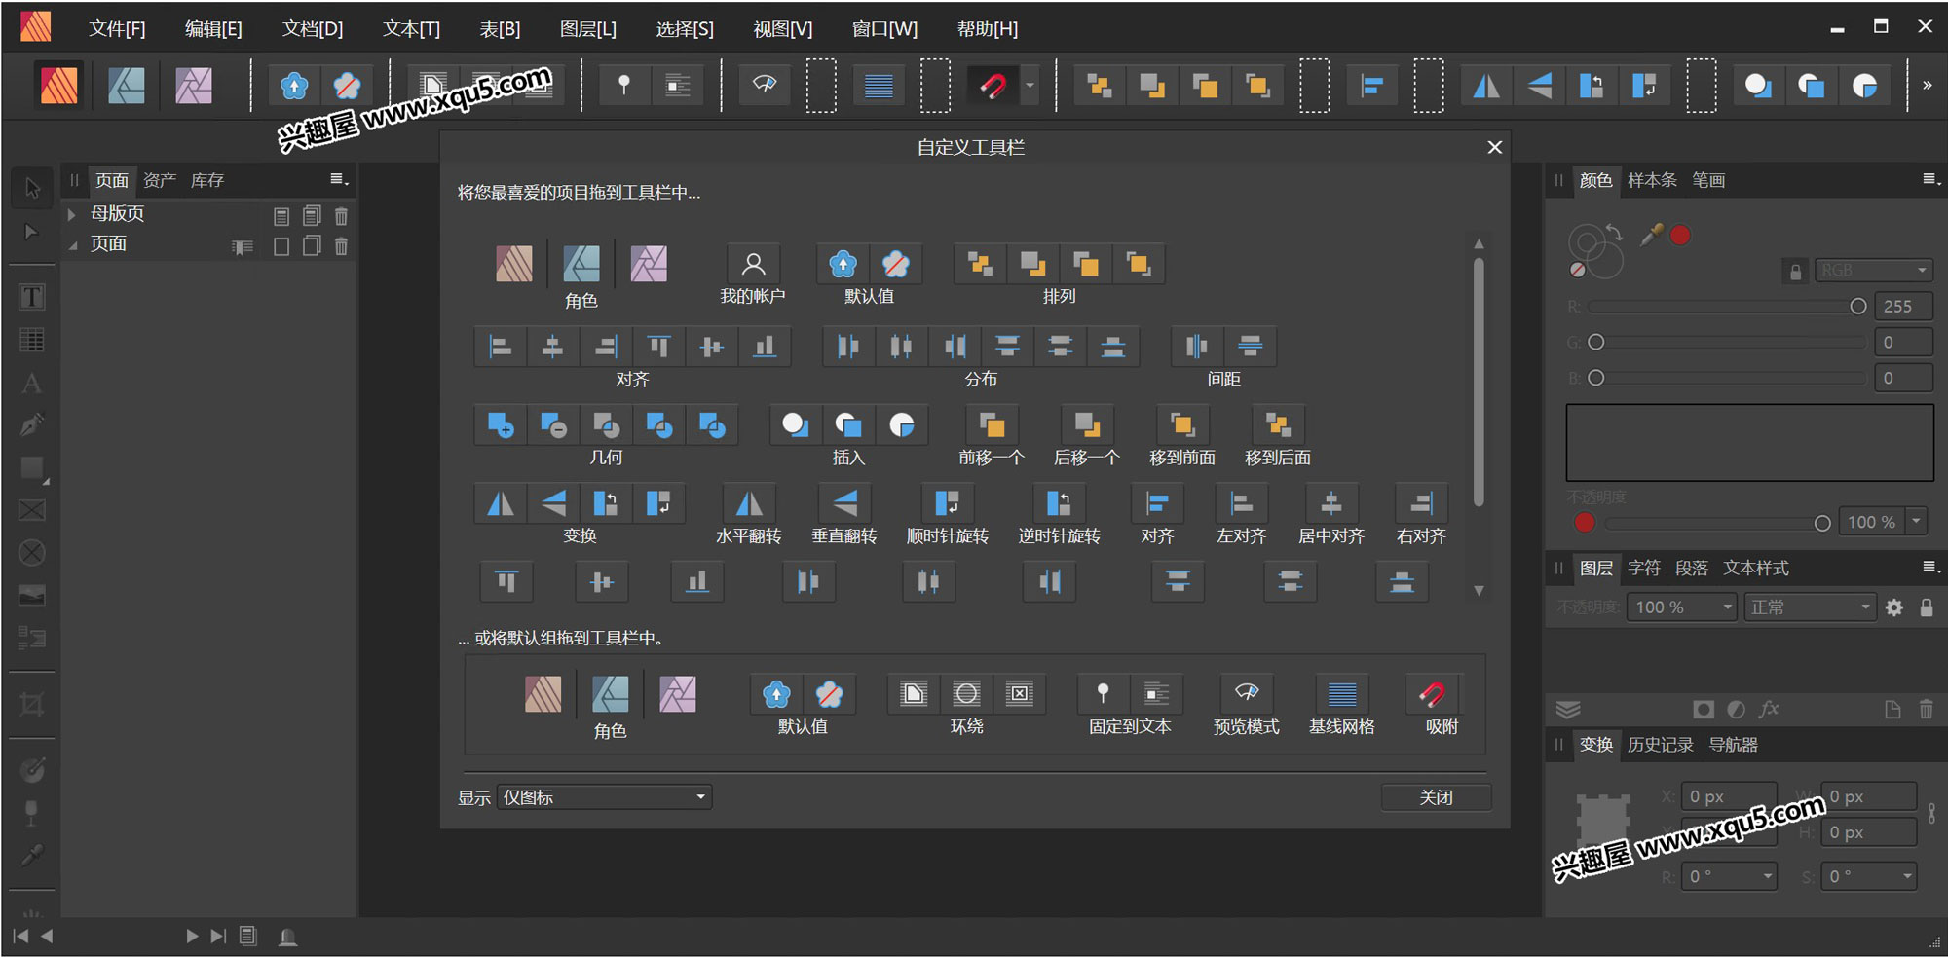Click the layer settings gear icon
Viewport: 1948px width, 957px height.
1893,607
